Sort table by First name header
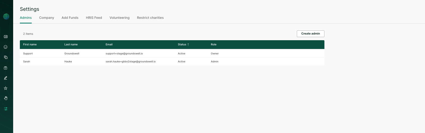This screenshot has width=425, height=133. 30,45
